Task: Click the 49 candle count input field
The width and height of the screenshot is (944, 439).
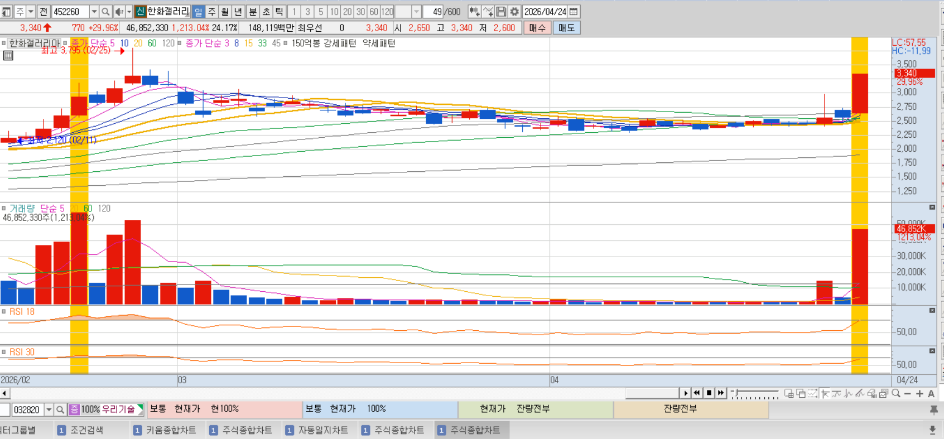Action: point(433,12)
